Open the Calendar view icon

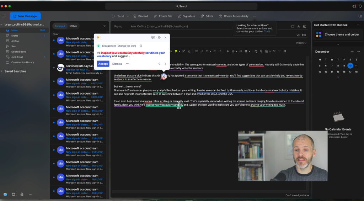point(14,194)
